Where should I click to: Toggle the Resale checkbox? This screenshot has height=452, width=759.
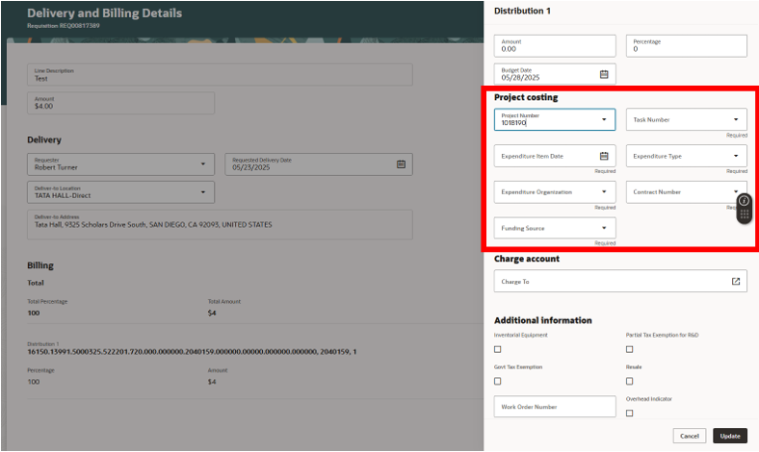click(x=629, y=382)
